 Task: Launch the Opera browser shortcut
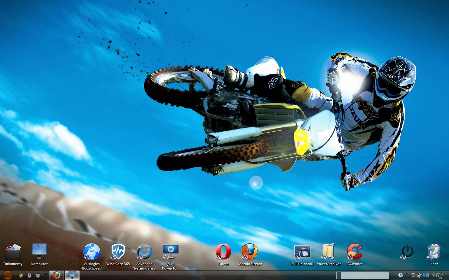click(x=223, y=252)
